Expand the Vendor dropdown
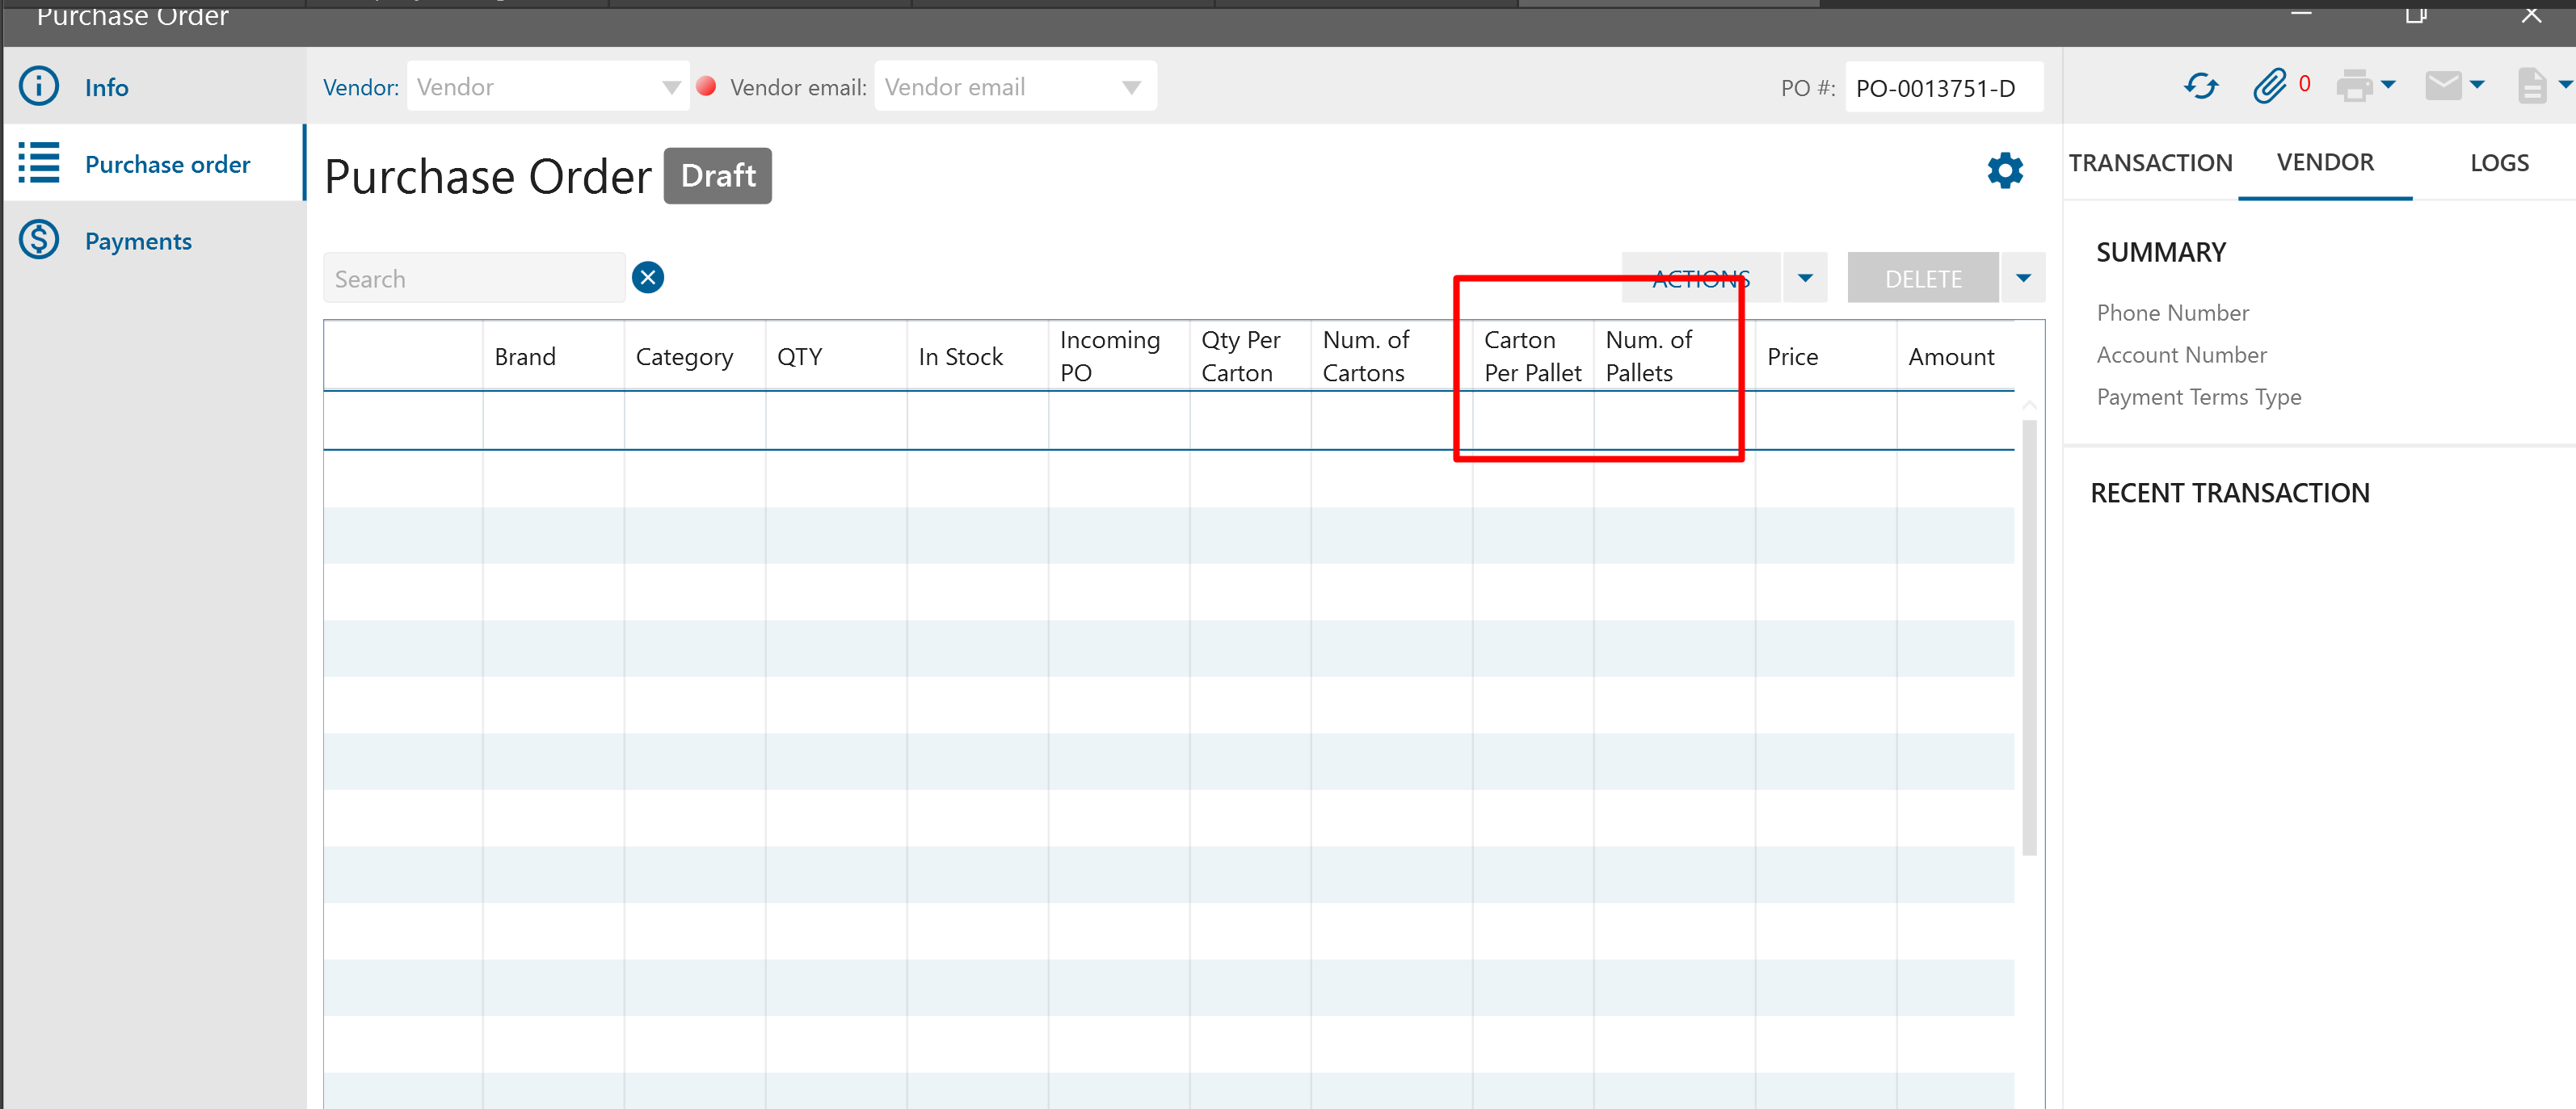 pyautogui.click(x=671, y=88)
